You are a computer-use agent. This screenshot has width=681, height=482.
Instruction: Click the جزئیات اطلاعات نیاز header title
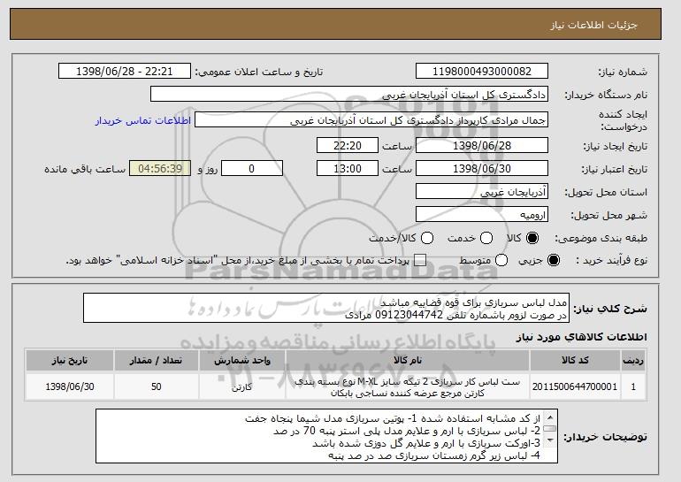point(593,25)
